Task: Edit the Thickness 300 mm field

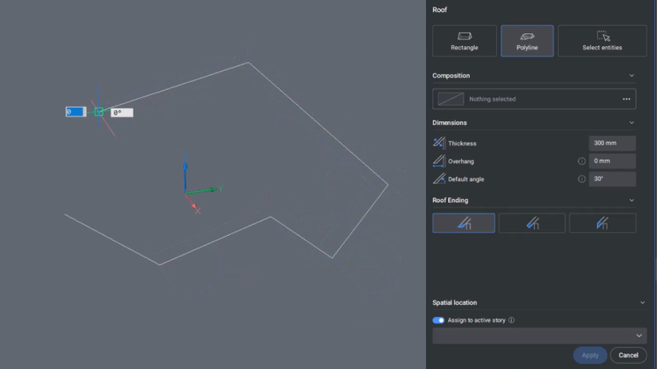Action: (x=613, y=143)
